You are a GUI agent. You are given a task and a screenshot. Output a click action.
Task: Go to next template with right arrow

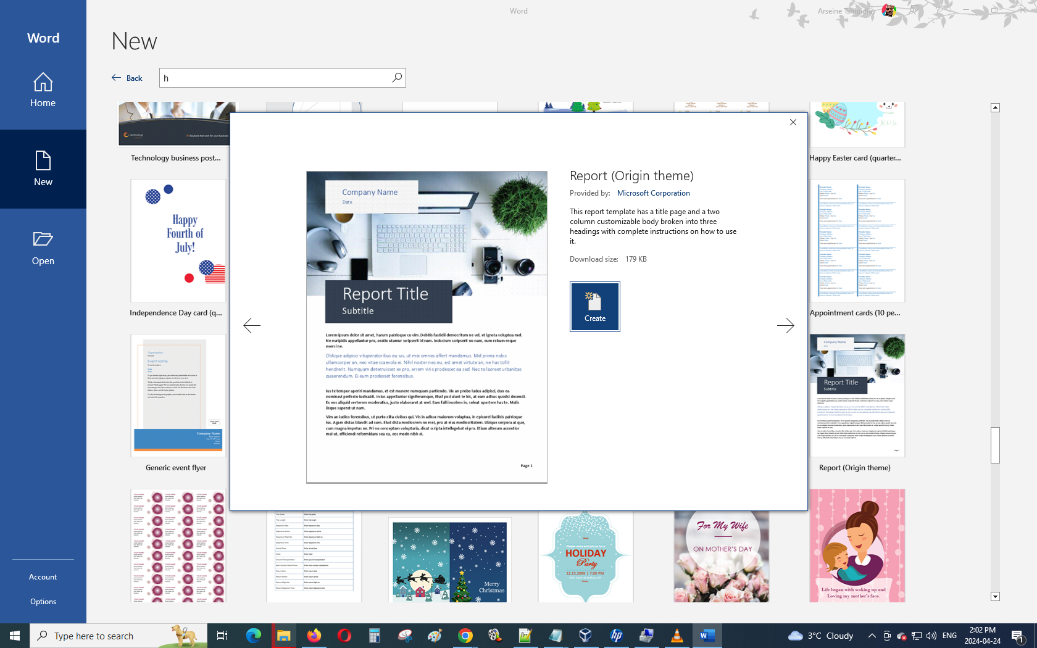[785, 325]
